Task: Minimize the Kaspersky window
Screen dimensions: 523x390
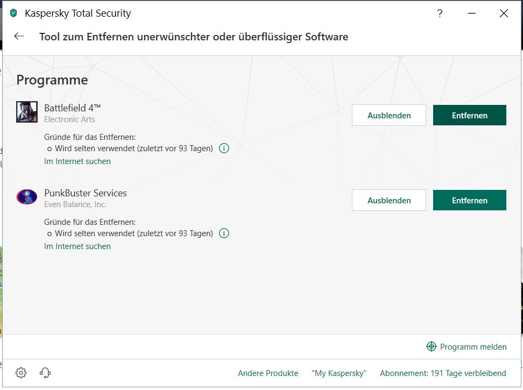Action: click(472, 13)
